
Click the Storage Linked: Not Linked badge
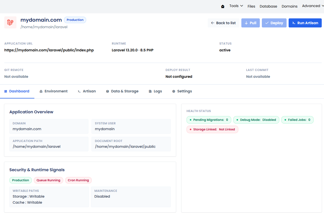pos(212,129)
